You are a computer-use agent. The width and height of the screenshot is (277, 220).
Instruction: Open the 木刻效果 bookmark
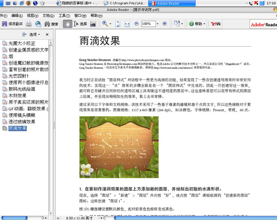(18, 96)
